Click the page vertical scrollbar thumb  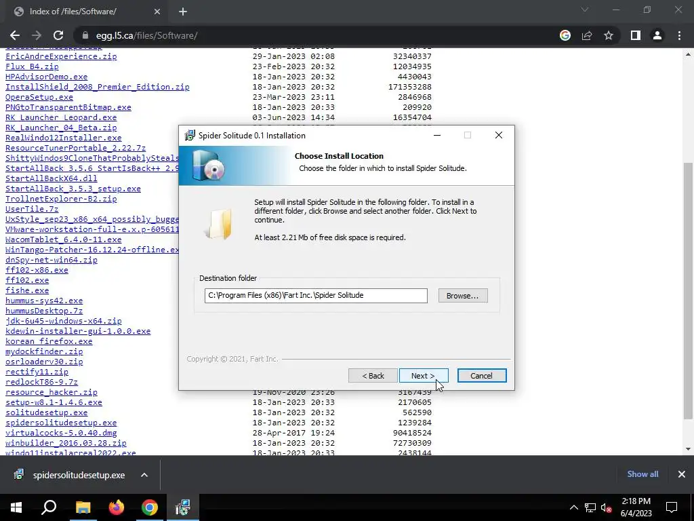click(688, 290)
